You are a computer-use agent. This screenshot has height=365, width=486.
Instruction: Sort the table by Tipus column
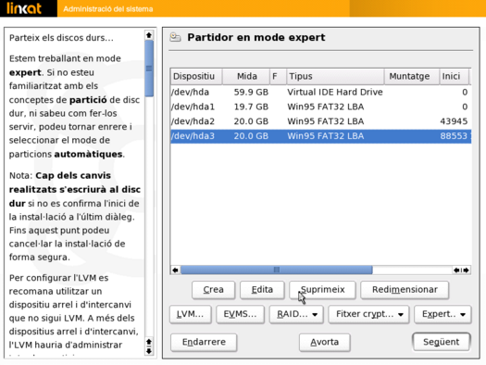[x=335, y=76]
